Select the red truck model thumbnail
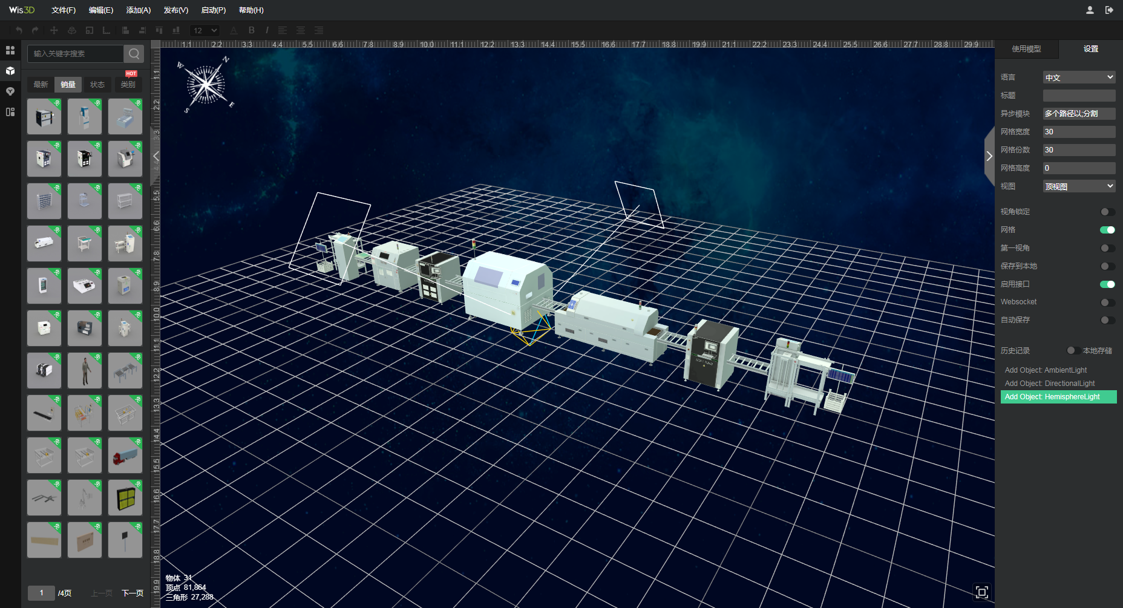The height and width of the screenshot is (608, 1123). 125,455
